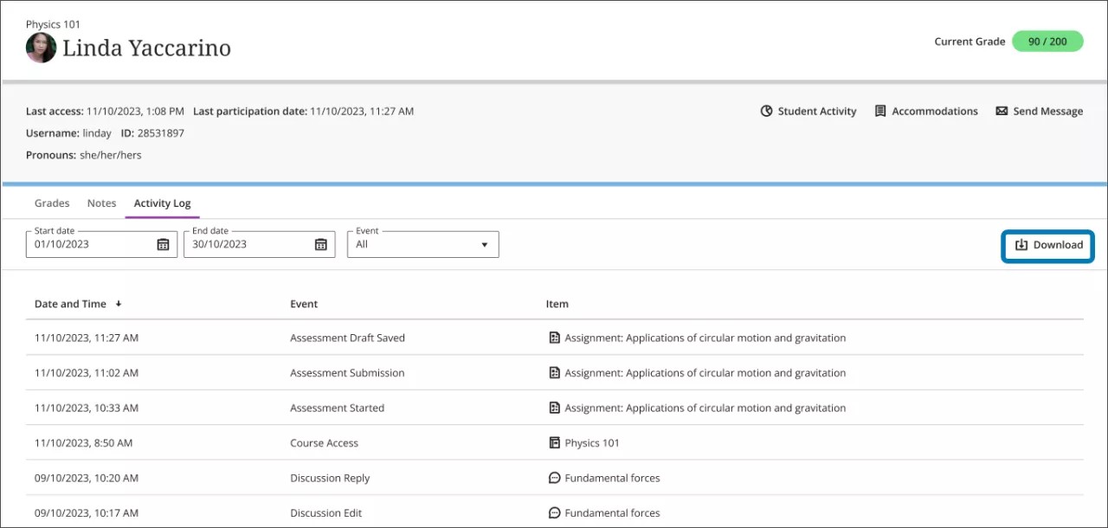The image size is (1108, 528).
Task: Open Accommodations via the book icon
Action: click(879, 111)
